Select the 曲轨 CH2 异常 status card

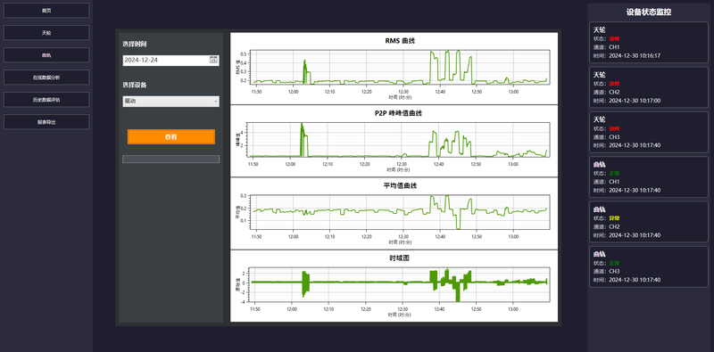[x=649, y=222]
